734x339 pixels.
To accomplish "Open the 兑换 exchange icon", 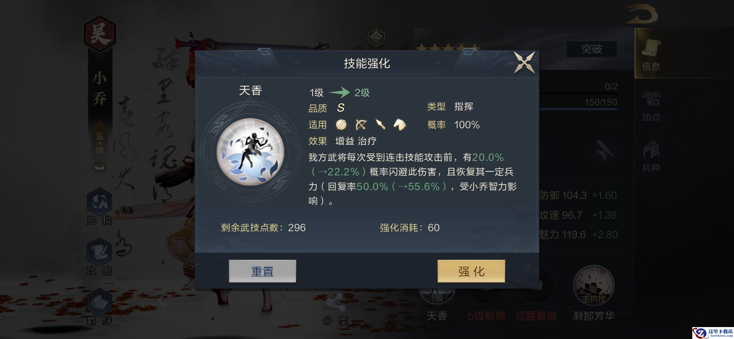I will click(99, 207).
